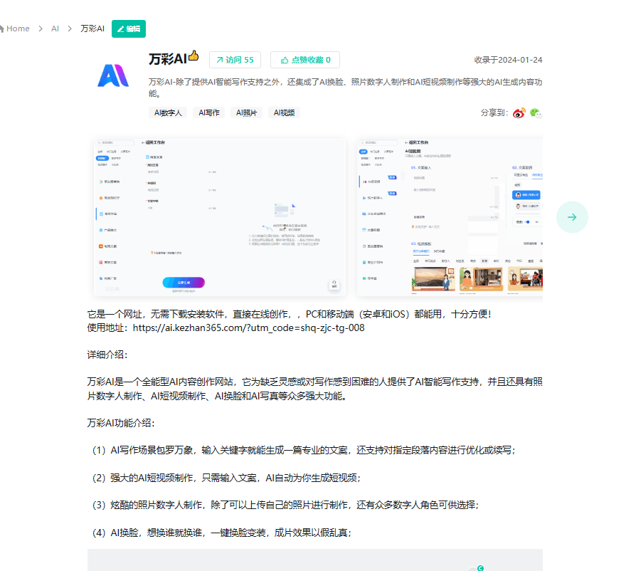The height and width of the screenshot is (571, 626).
Task: Open the AI照片 tag
Action: (246, 112)
